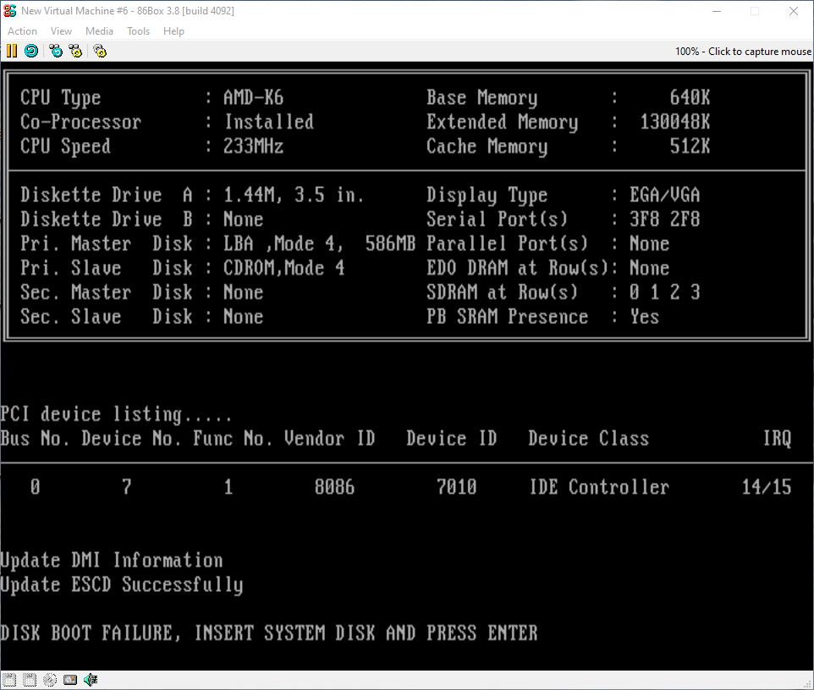Click the 86Box icon in the title bar
The image size is (814, 690).
click(x=10, y=11)
